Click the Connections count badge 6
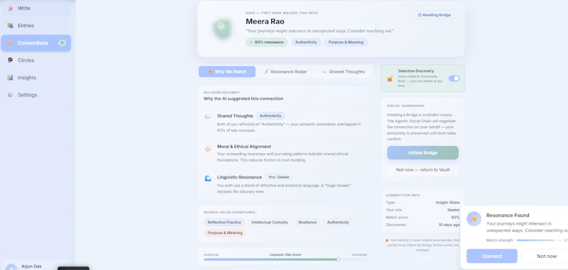The height and width of the screenshot is (270, 568). pos(62,43)
